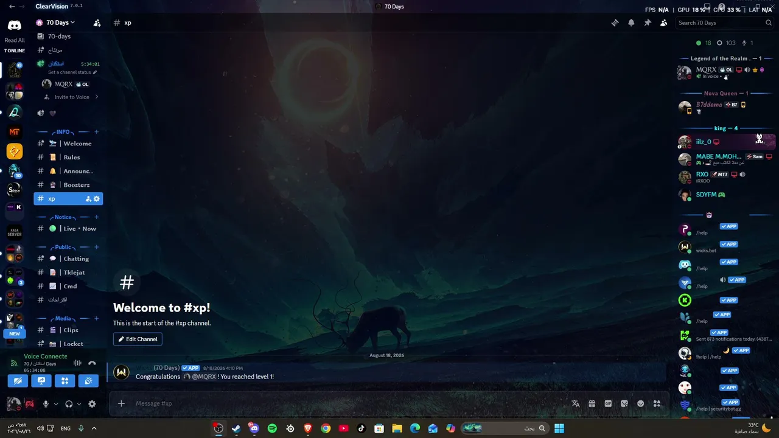Click Set a channel status
This screenshot has width=779, height=438.
tap(72, 72)
